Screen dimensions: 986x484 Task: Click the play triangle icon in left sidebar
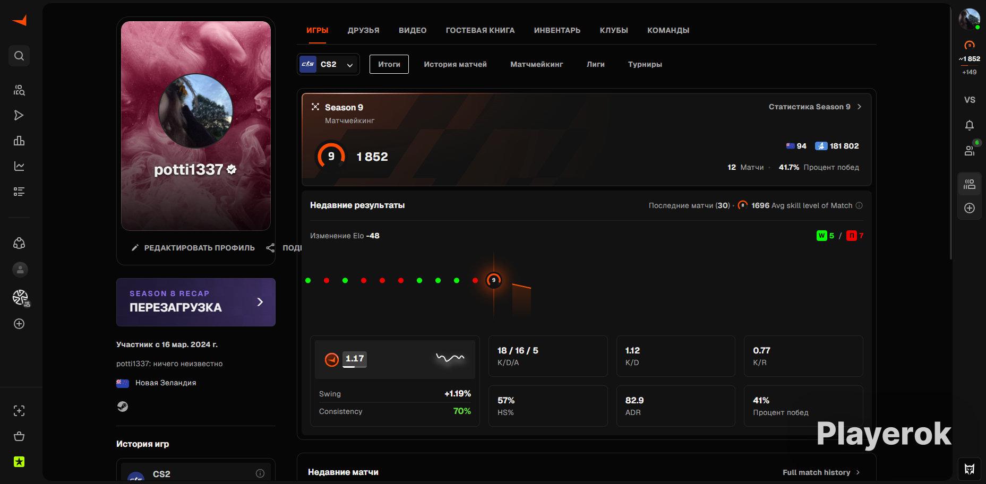19,115
